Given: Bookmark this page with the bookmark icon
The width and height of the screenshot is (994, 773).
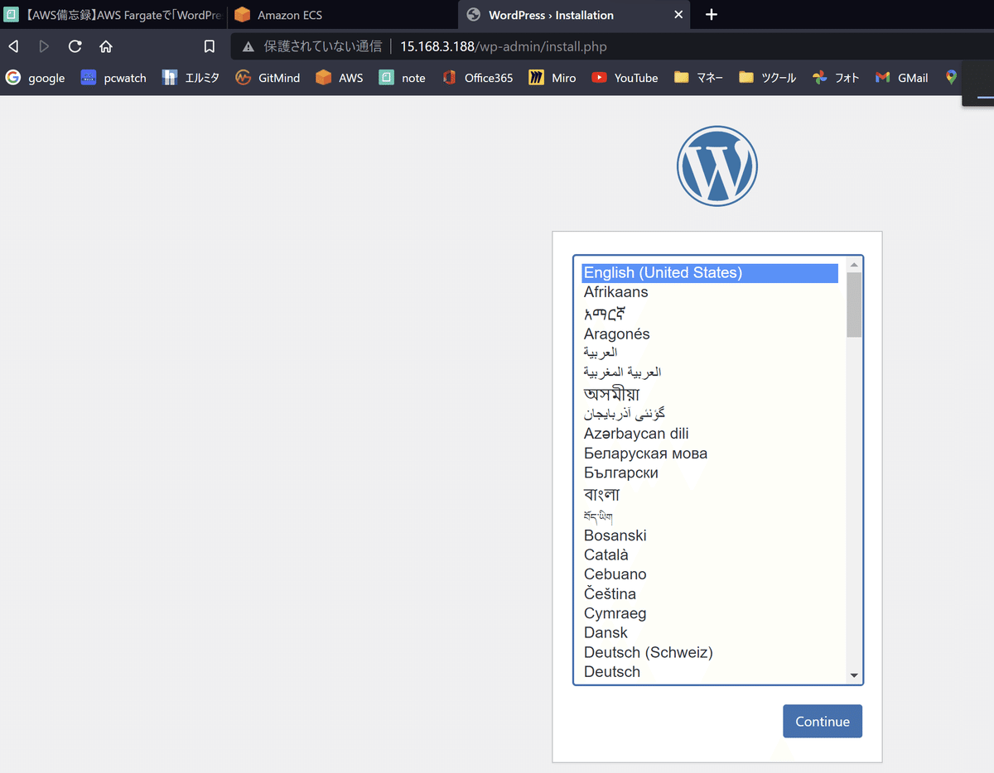Looking at the screenshot, I should pos(210,46).
